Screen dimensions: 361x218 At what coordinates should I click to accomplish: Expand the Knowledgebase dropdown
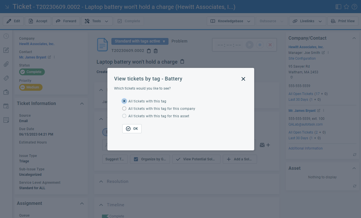tap(230, 21)
